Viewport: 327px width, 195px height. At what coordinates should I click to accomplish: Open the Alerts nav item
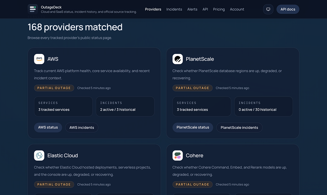pyautogui.click(x=192, y=9)
